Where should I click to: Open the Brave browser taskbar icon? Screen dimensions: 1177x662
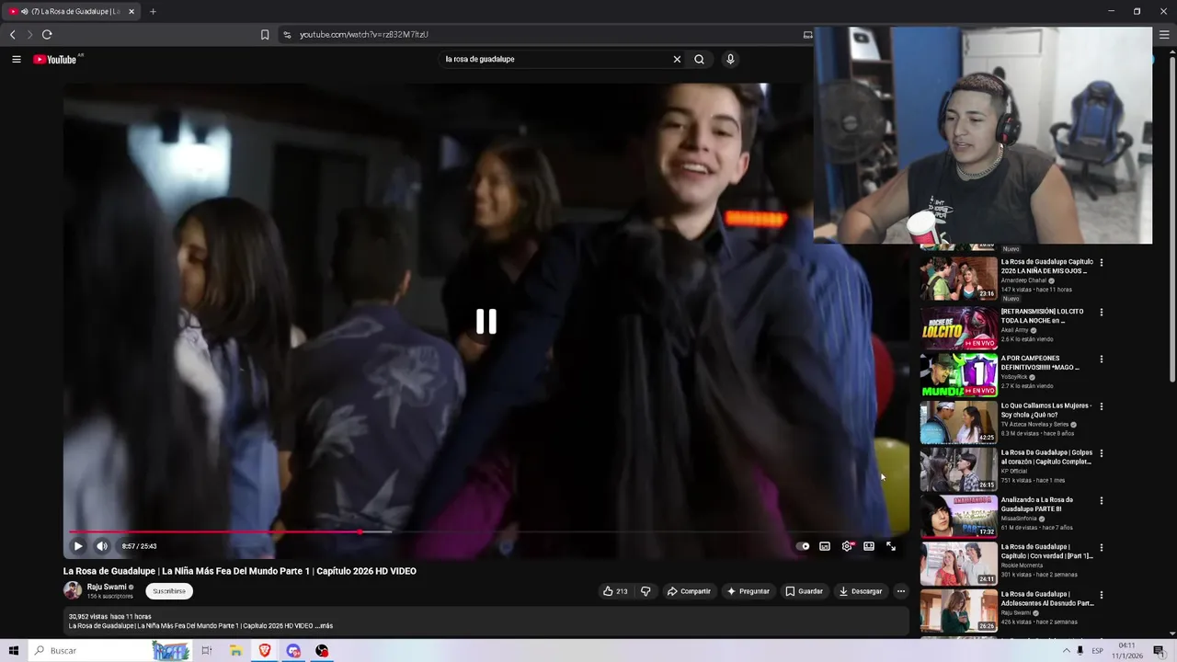[265, 651]
